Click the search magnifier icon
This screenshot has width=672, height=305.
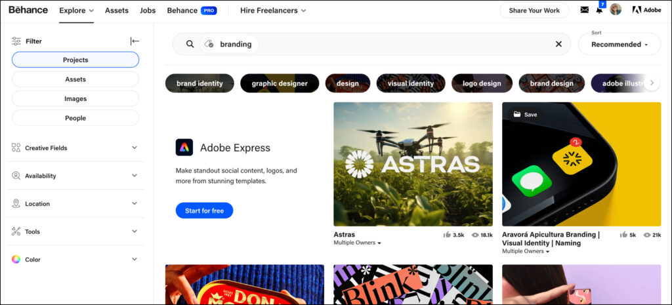190,44
